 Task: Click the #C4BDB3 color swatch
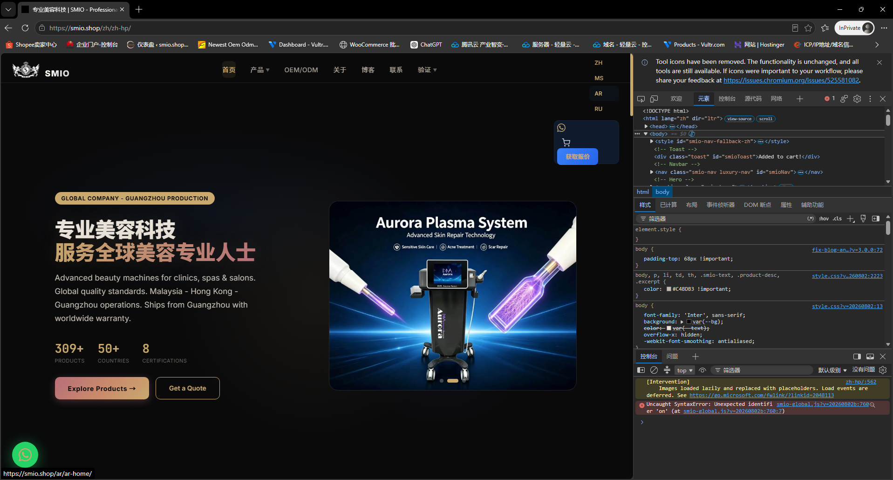click(669, 289)
